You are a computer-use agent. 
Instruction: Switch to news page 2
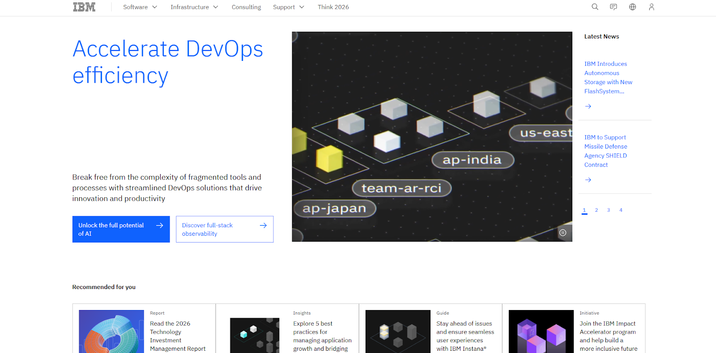click(x=597, y=210)
